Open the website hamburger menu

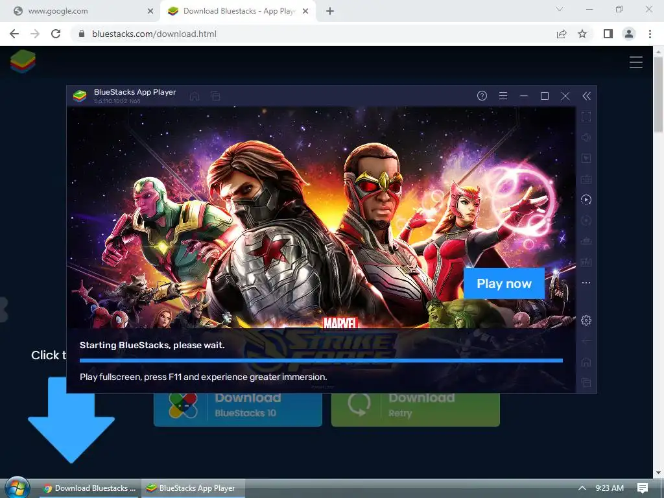tap(635, 62)
